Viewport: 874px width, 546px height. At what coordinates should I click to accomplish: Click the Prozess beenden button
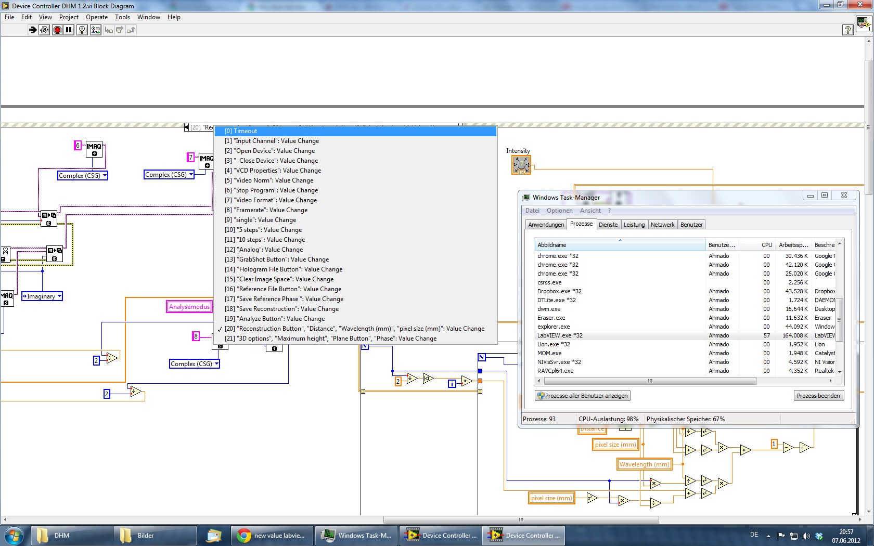818,396
